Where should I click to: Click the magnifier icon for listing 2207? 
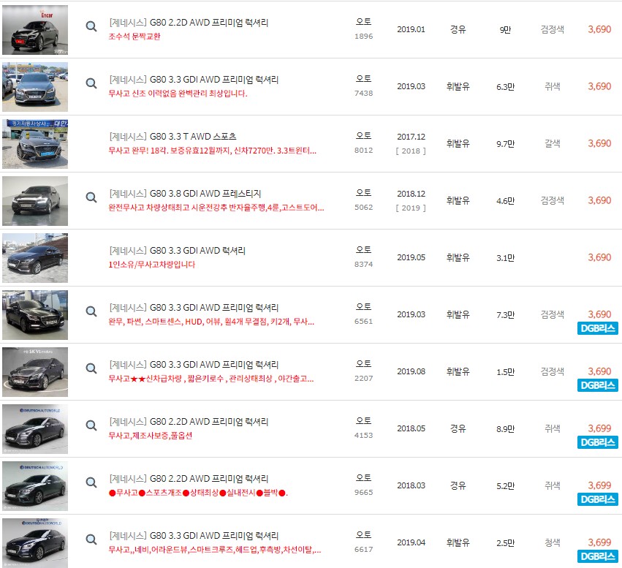[x=91, y=368]
